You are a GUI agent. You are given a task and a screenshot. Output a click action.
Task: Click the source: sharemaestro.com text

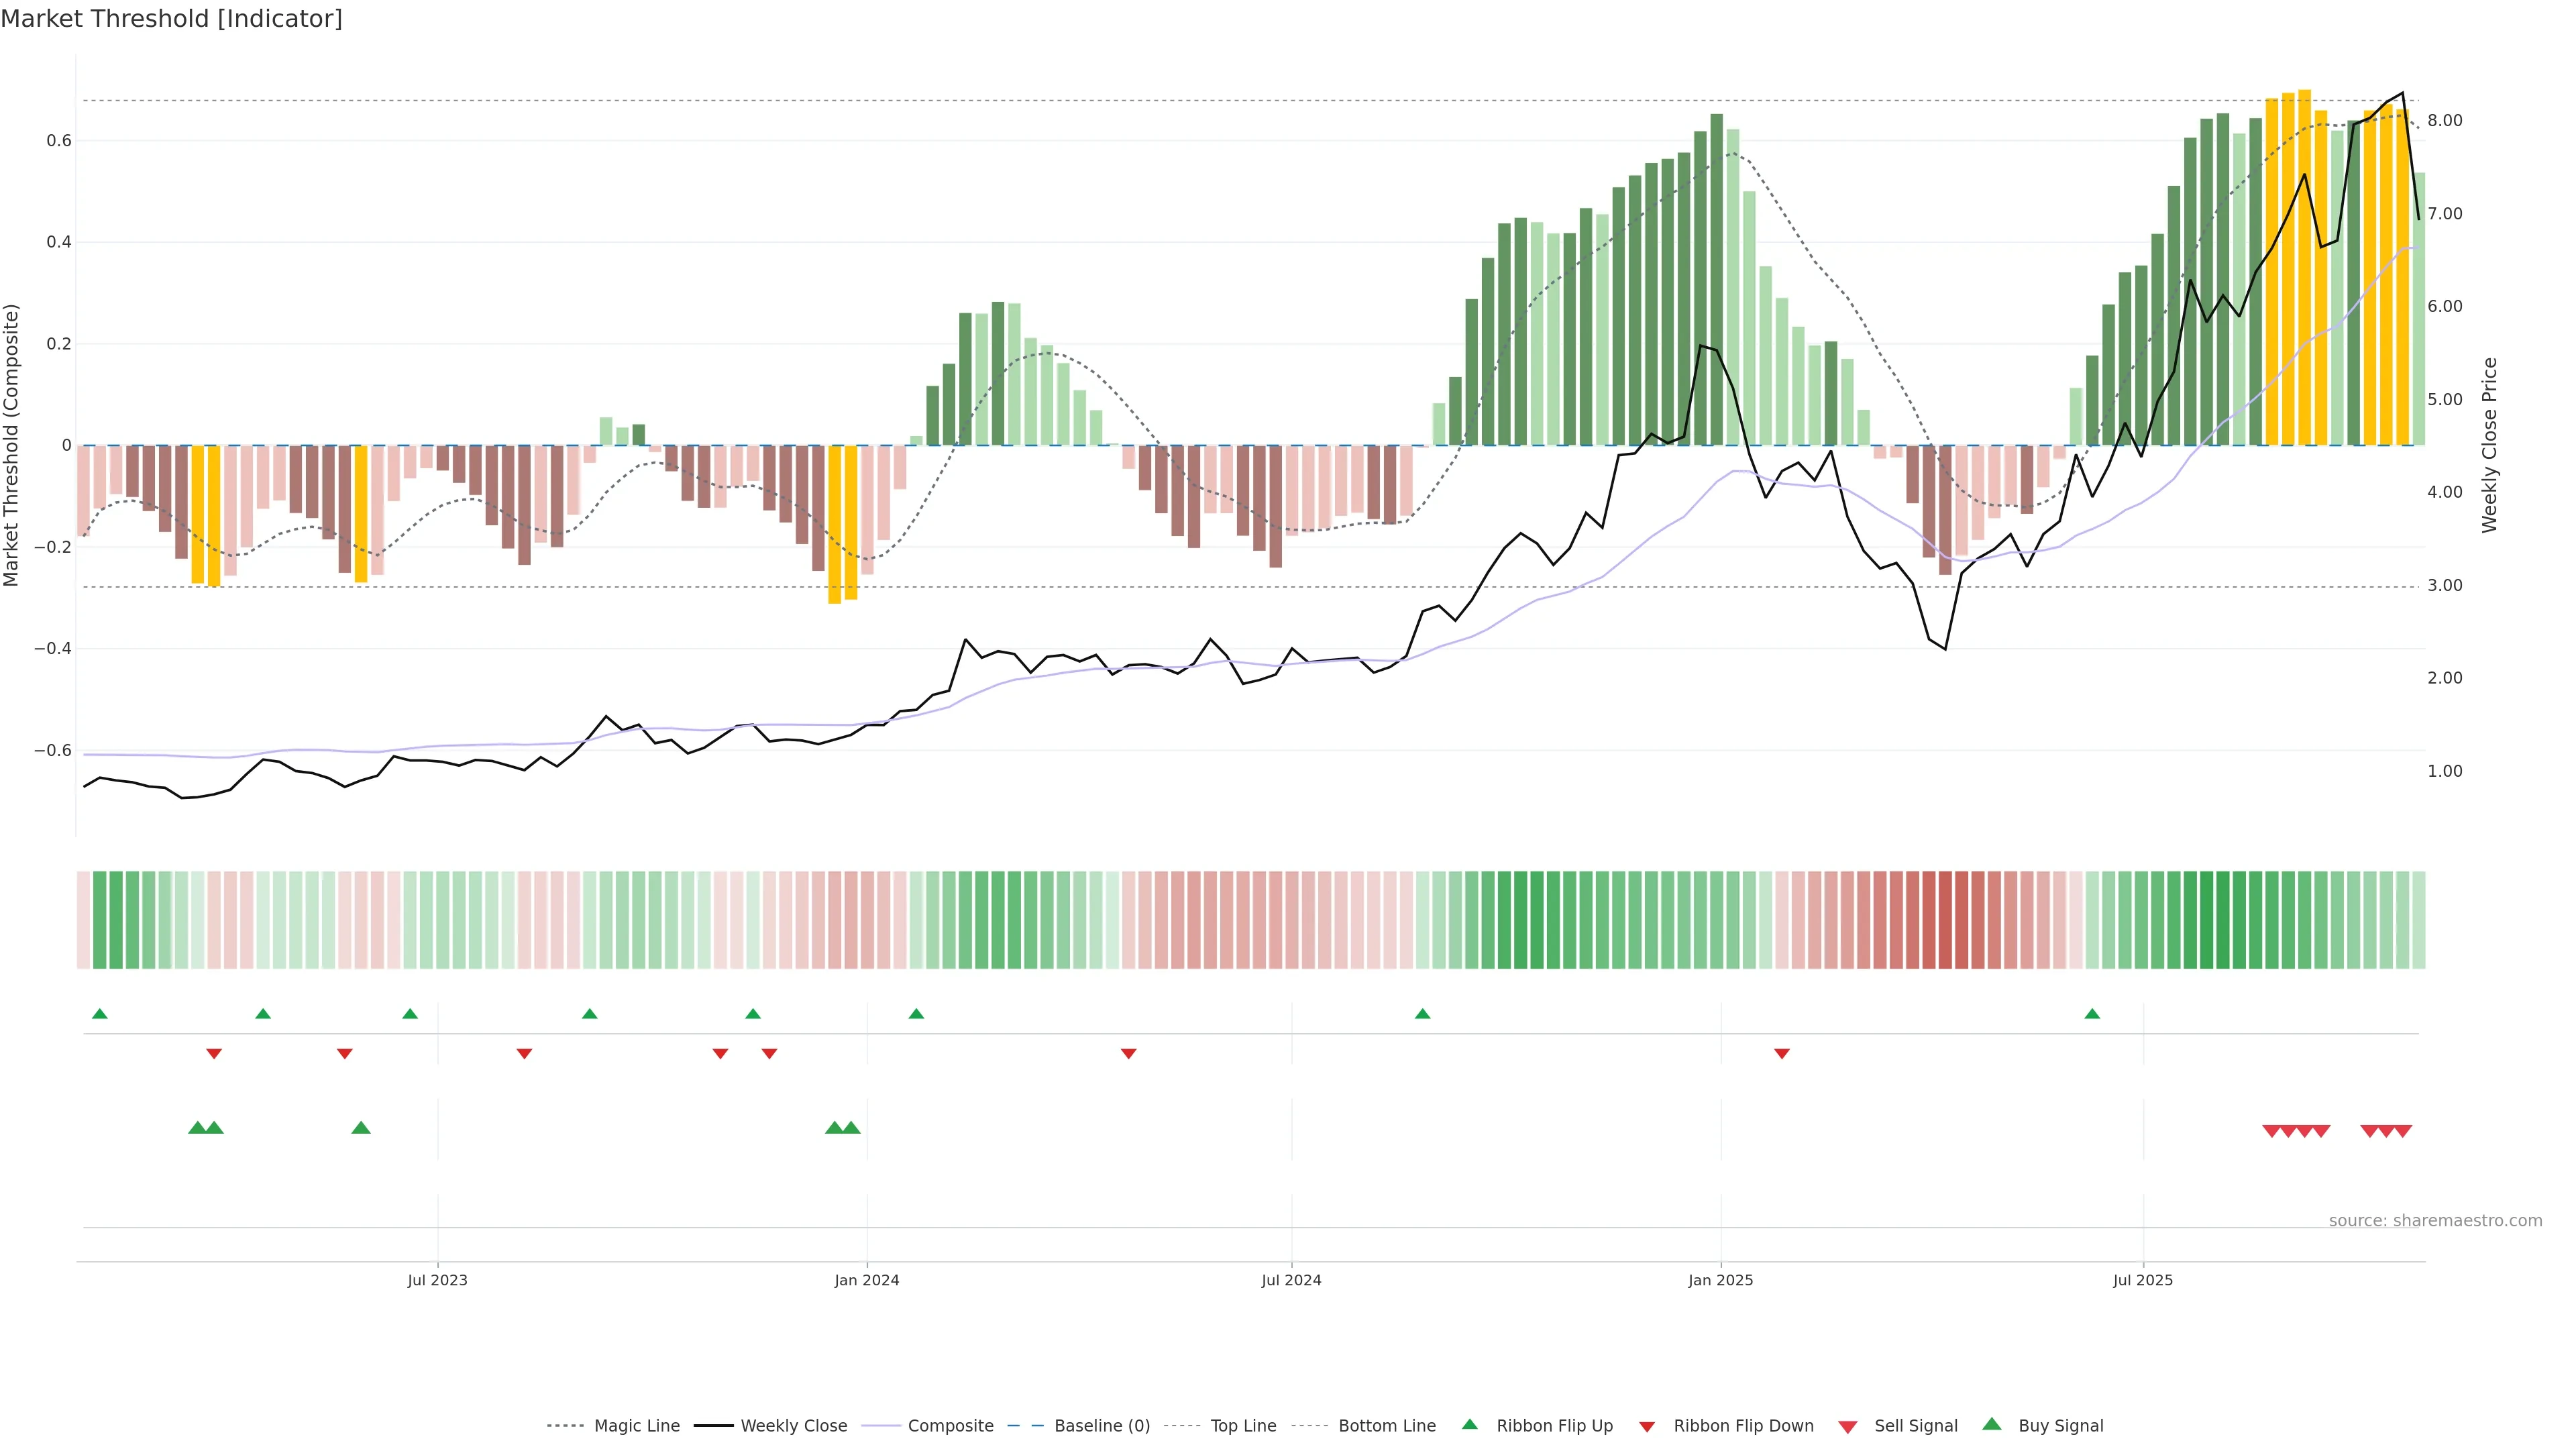(2435, 1220)
